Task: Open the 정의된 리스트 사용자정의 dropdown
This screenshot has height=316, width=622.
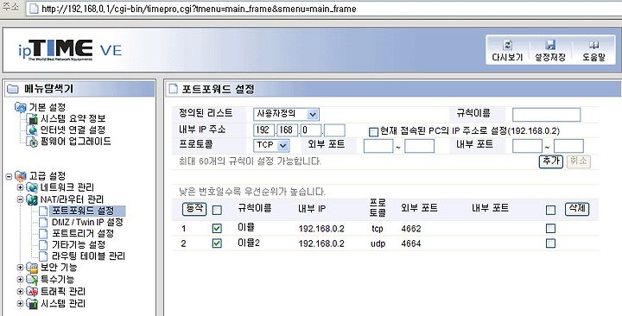Action: click(286, 114)
